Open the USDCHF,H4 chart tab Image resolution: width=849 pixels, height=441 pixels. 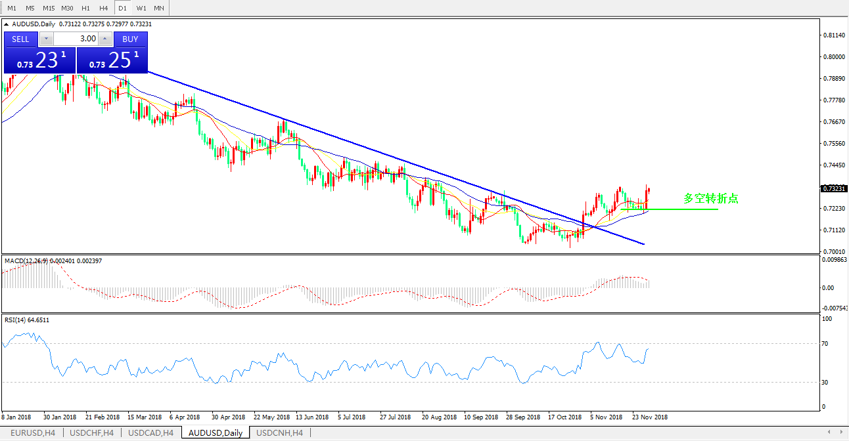91,433
